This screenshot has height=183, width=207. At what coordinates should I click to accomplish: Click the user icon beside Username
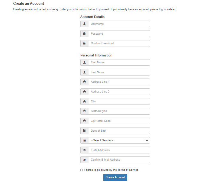point(84,24)
